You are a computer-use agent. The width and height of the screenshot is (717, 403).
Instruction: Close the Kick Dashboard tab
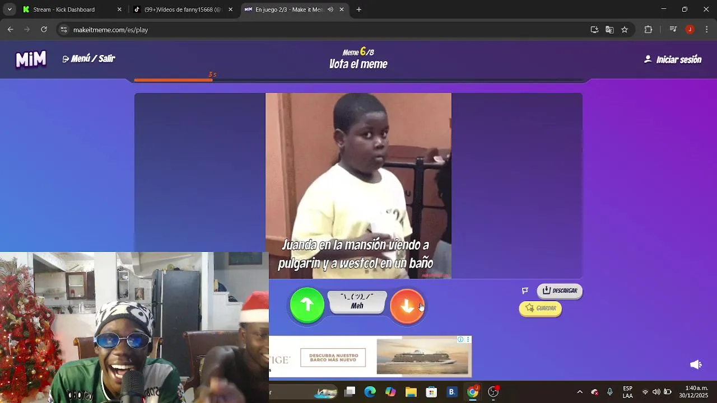(119, 10)
